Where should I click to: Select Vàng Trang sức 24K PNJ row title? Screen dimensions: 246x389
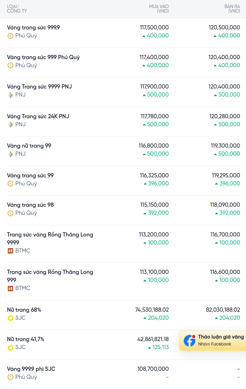(38, 116)
